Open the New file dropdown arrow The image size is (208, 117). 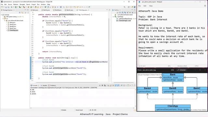tap(4, 7)
